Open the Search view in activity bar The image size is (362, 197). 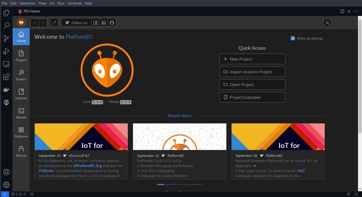click(6, 26)
